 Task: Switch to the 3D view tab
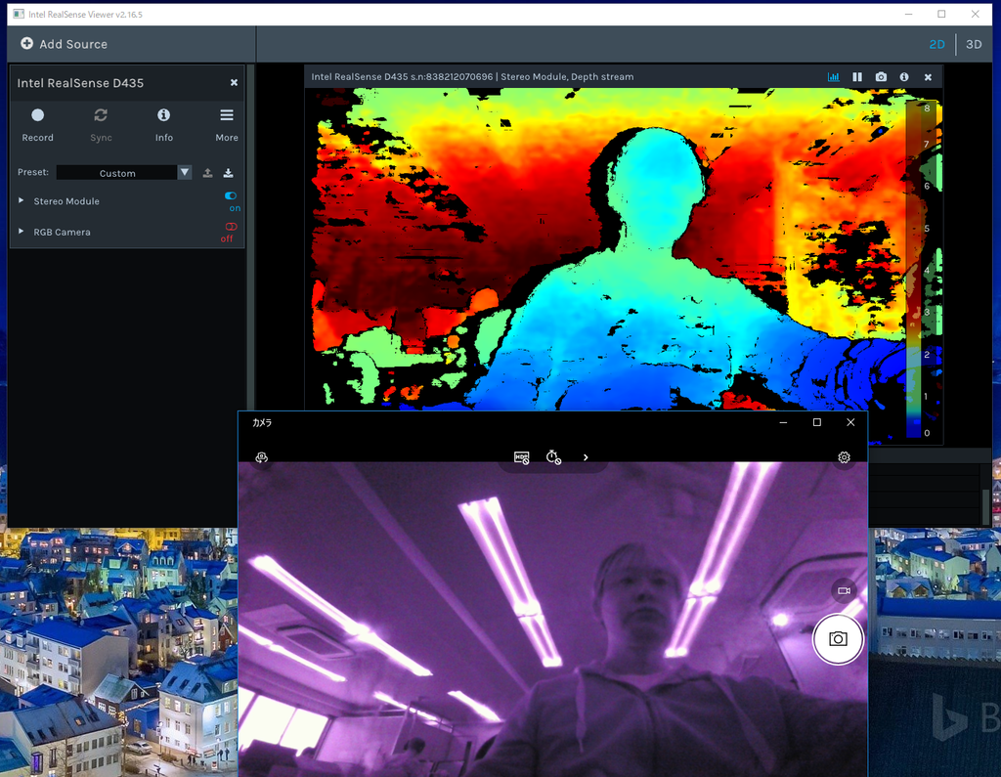coord(972,44)
